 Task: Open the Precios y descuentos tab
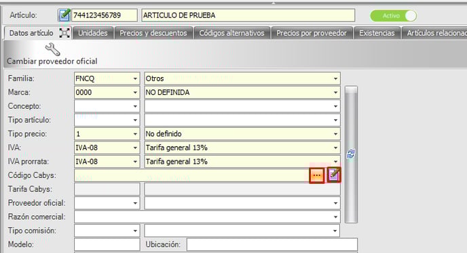point(153,33)
